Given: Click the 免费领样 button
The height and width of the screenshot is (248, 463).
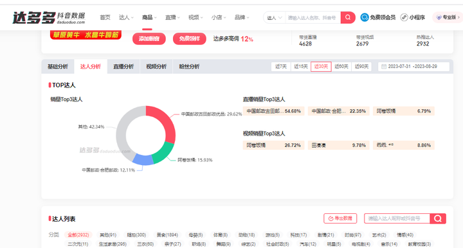Looking at the screenshot, I should (x=189, y=39).
